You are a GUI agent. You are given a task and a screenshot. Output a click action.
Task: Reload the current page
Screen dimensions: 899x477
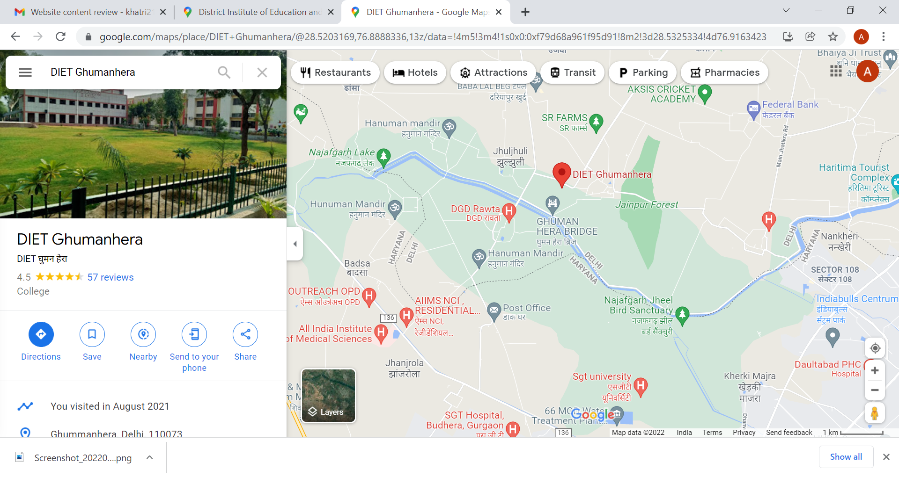pos(60,36)
